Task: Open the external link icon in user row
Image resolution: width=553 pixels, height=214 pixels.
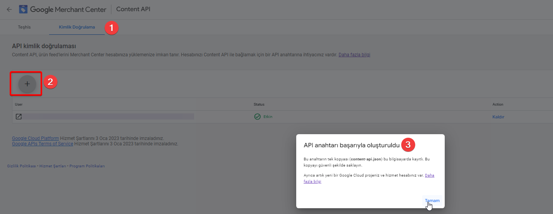Action: point(19,116)
